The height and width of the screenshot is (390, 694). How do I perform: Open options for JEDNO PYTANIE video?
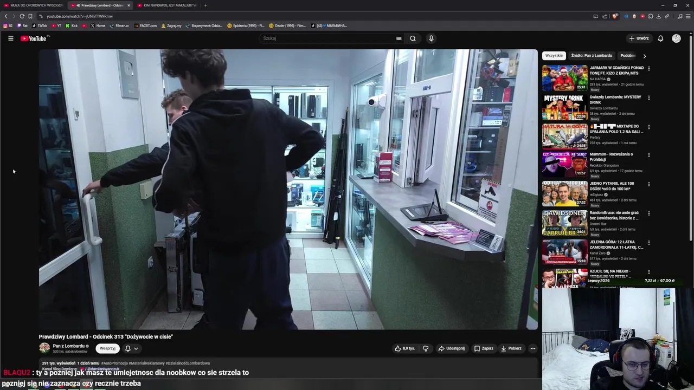tap(648, 184)
